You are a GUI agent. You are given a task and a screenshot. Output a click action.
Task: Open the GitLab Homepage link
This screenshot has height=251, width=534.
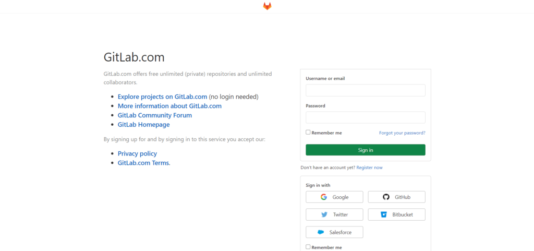(x=144, y=125)
